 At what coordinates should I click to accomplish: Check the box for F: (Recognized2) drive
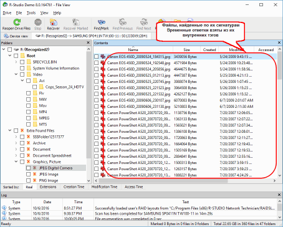pyautogui.click(x=10, y=49)
